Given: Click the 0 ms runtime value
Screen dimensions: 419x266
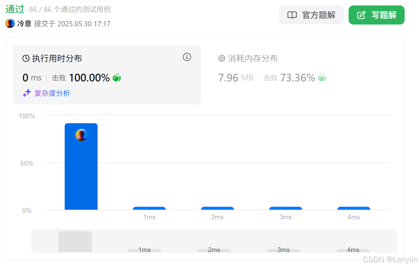Looking at the screenshot, I should [x=32, y=78].
